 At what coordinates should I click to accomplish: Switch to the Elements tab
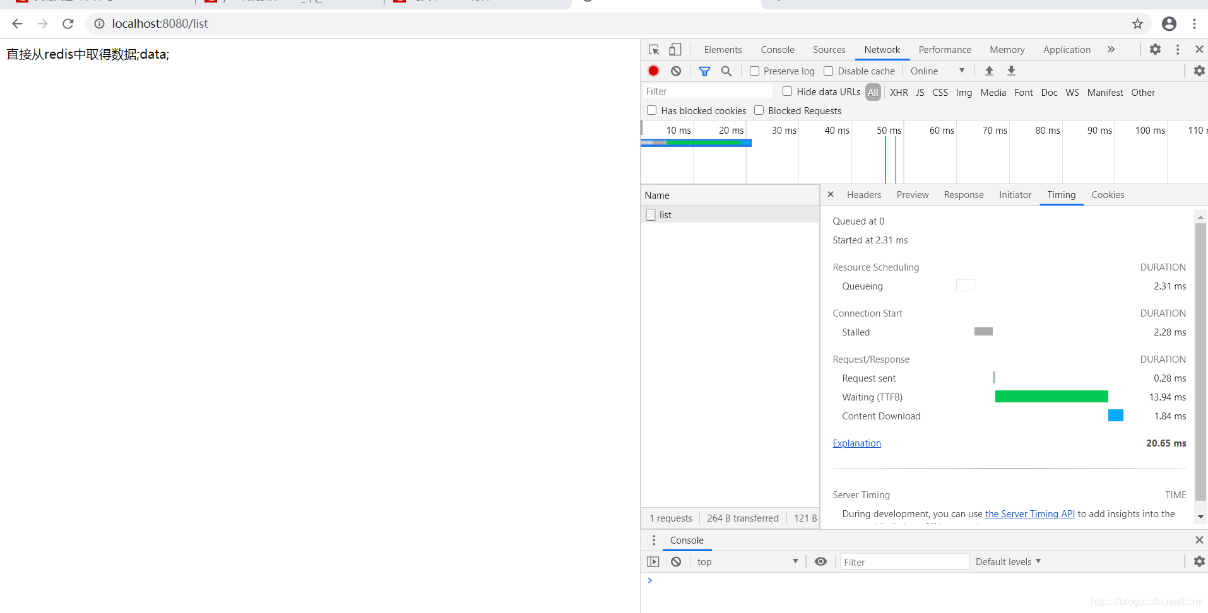pos(723,50)
